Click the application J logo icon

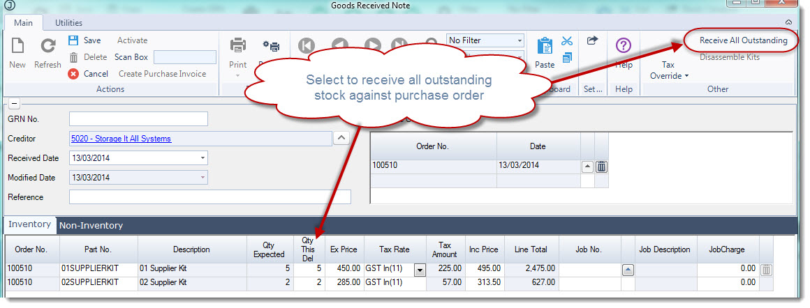8,6
